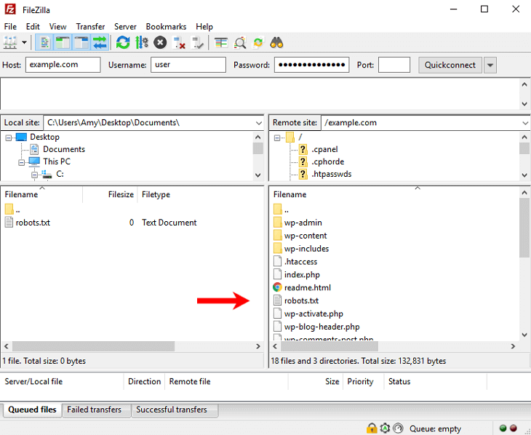Click the Host input field
The height and width of the screenshot is (435, 531).
point(63,65)
